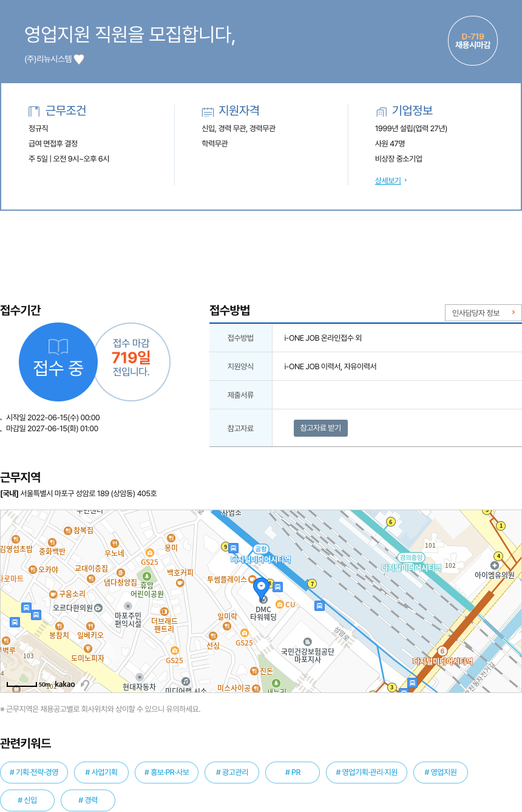
Task: Select the 백호커피 cafe marker
Action: tap(180, 582)
